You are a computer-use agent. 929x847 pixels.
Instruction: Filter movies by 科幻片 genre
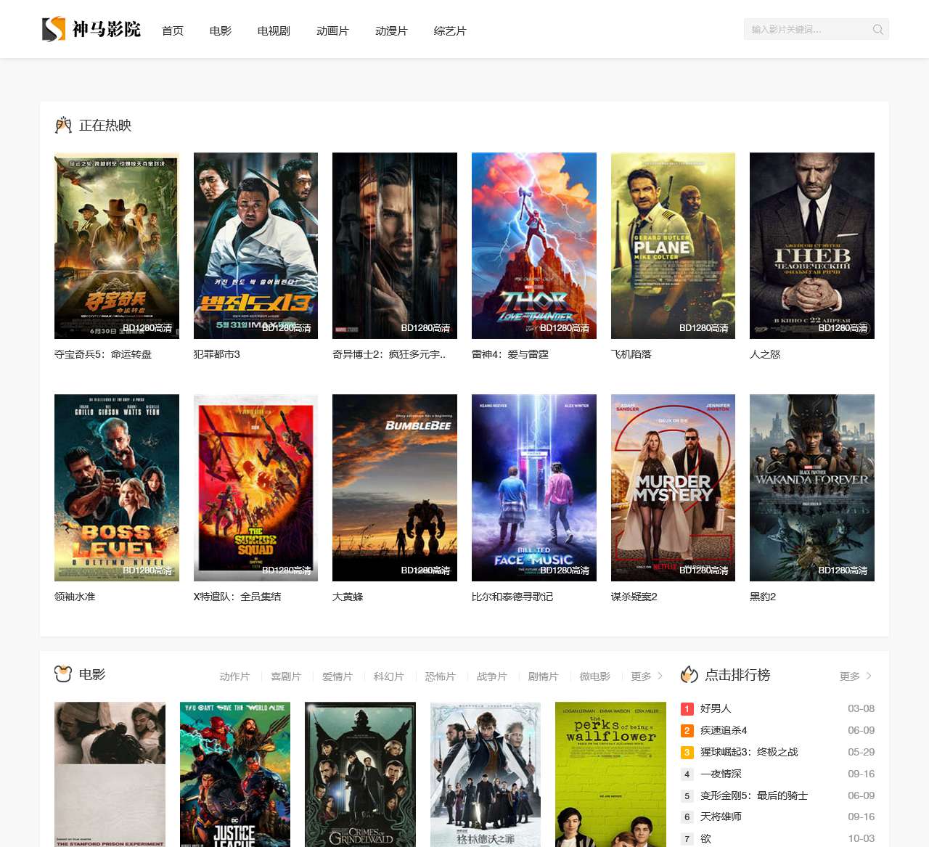[389, 676]
